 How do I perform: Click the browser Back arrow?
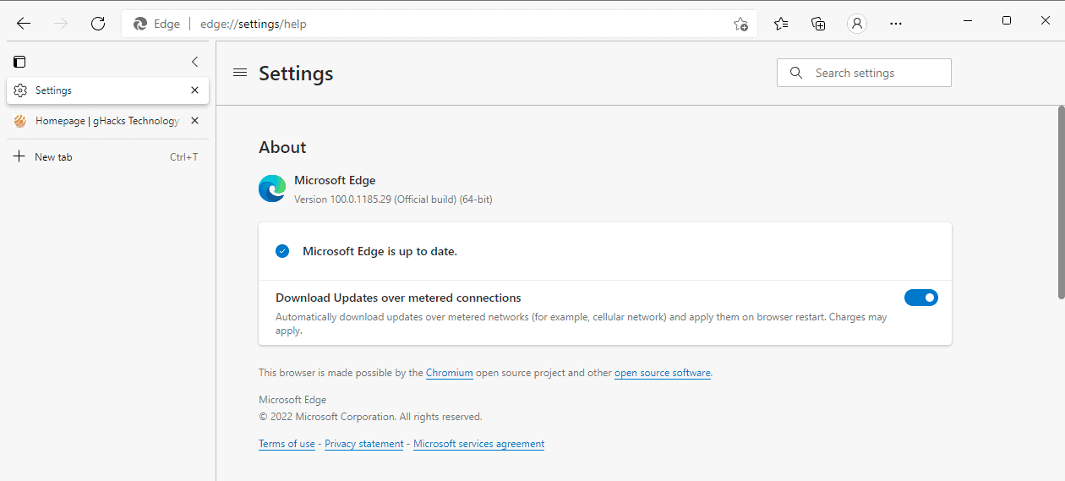(x=24, y=24)
